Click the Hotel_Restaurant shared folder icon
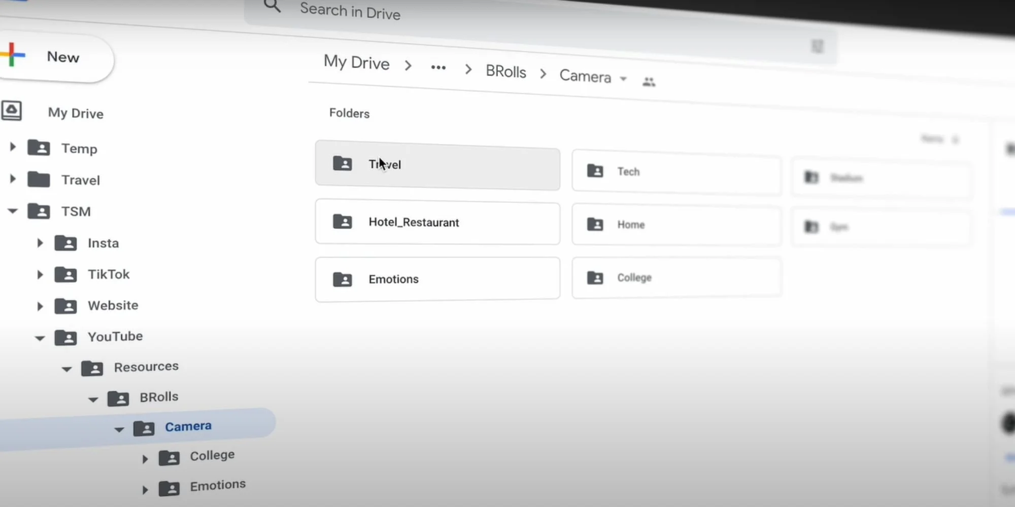Image resolution: width=1015 pixels, height=507 pixels. [x=343, y=222]
